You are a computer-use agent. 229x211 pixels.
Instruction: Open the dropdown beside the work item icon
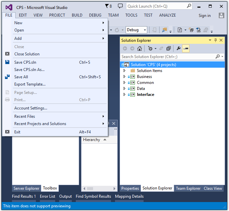pyautogui.click(x=185, y=30)
